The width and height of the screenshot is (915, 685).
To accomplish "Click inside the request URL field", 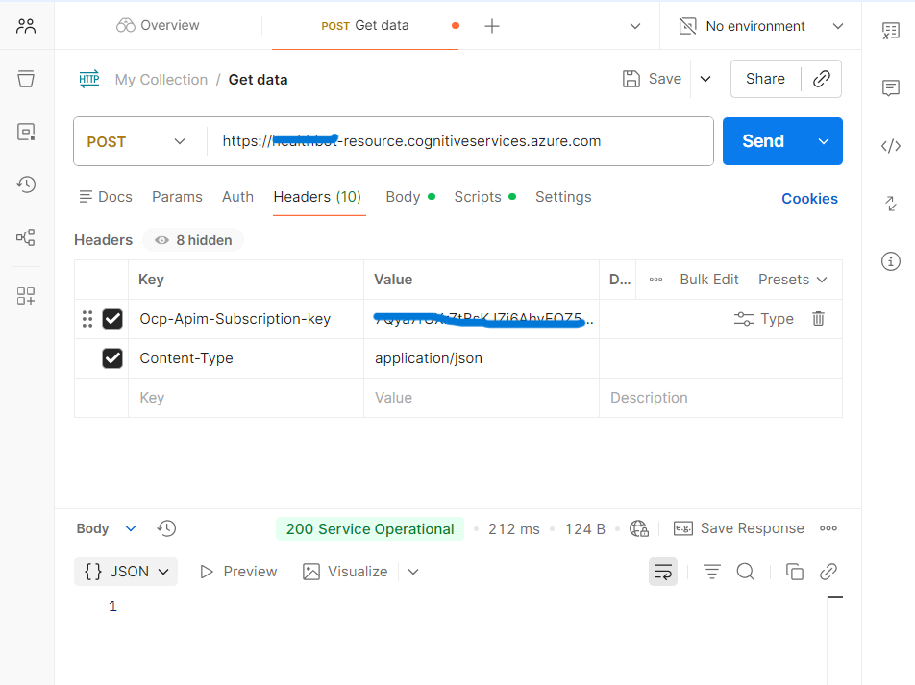I will (x=433, y=140).
